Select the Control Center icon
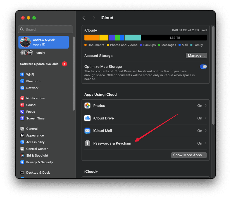 coord(22,149)
